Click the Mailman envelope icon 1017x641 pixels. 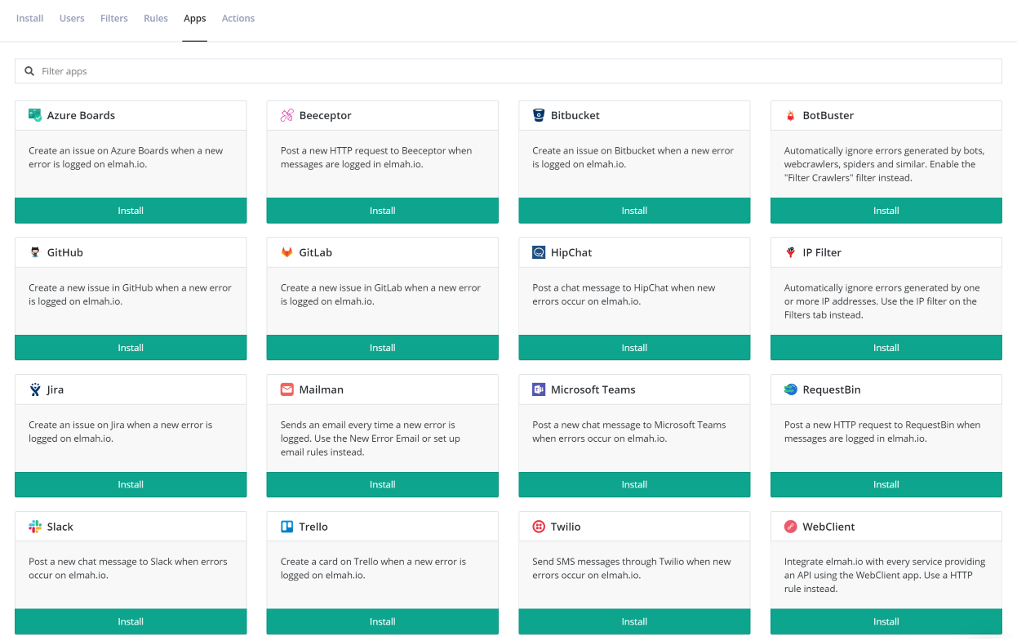tap(286, 389)
